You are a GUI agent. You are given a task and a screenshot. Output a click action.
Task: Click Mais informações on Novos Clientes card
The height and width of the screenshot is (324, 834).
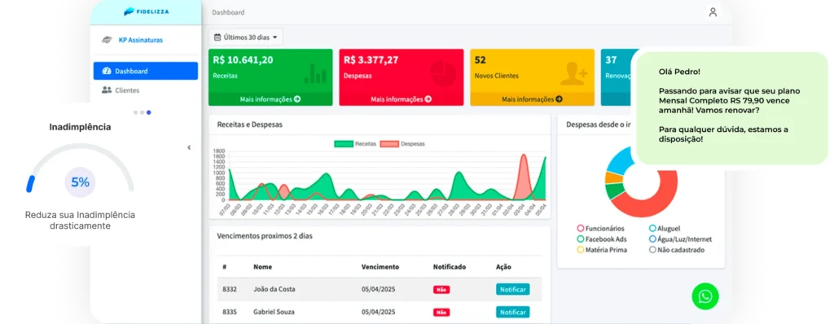coord(532,99)
